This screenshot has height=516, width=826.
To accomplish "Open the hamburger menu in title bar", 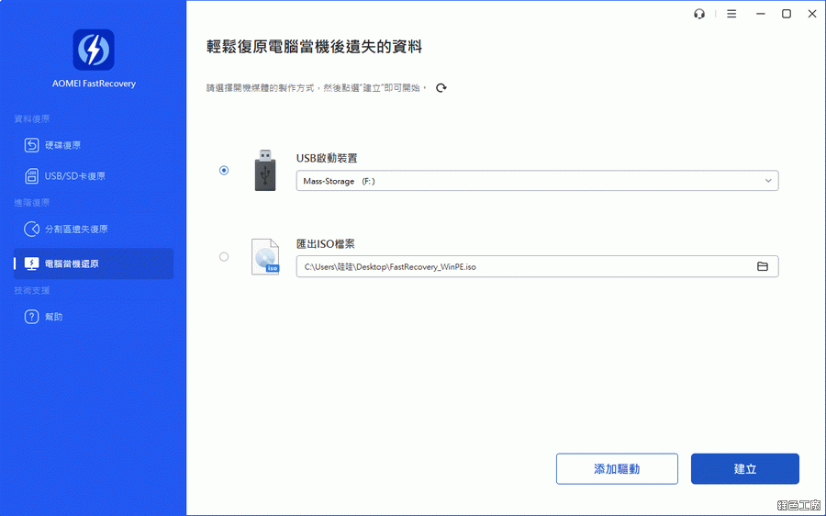I will click(731, 14).
